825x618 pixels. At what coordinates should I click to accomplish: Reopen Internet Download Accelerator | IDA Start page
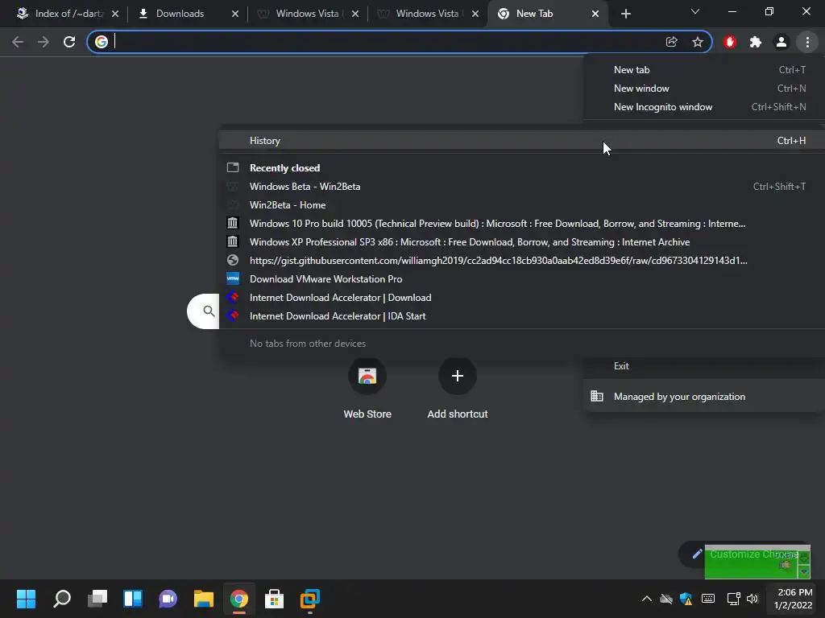(522, 315)
